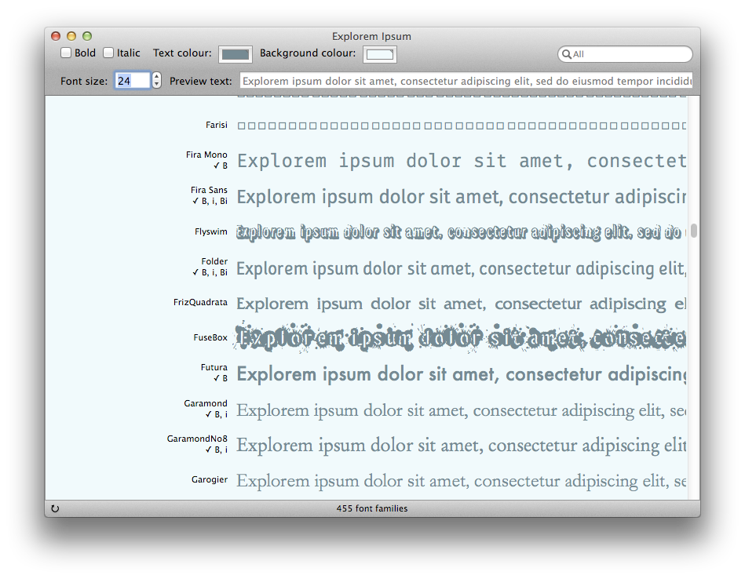Select the Flyswim font name

click(x=211, y=231)
